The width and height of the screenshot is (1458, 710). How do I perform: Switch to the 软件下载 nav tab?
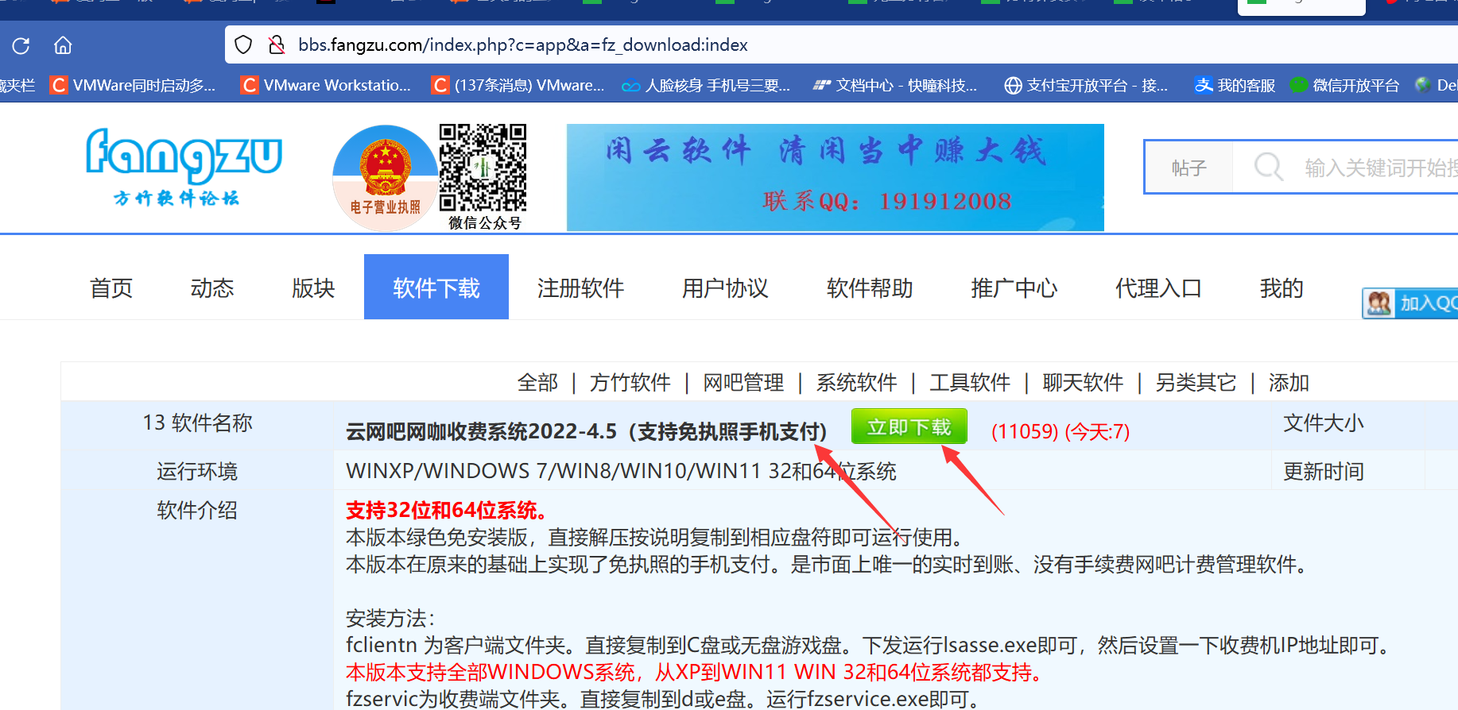click(x=436, y=287)
